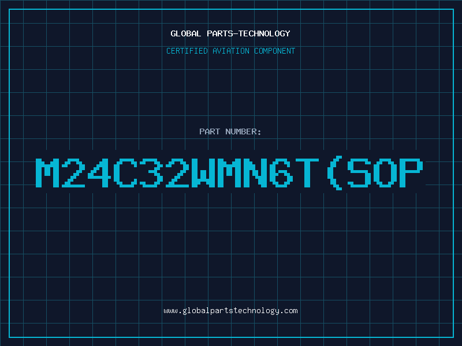Open the www.globalpartstechnology.com link

[230, 311]
